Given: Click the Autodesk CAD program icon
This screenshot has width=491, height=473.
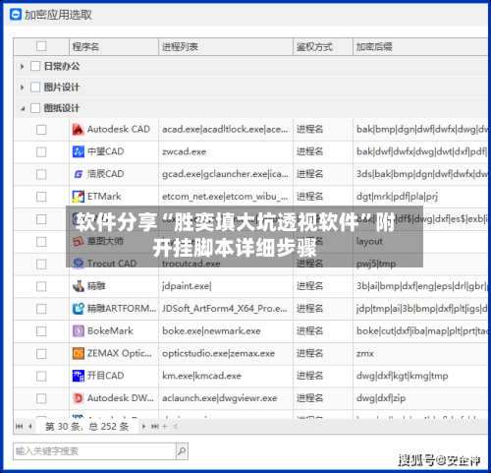Looking at the screenshot, I should (78, 130).
